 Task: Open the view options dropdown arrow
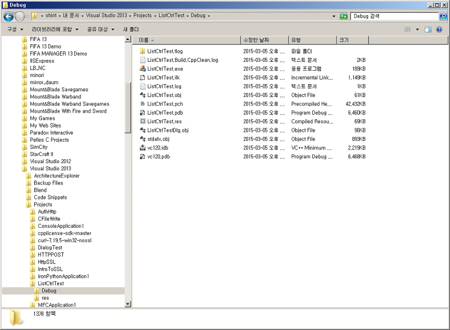point(417,29)
